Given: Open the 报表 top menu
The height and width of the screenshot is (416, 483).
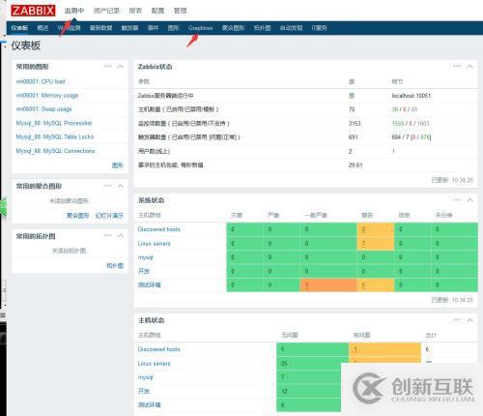Looking at the screenshot, I should (x=135, y=11).
